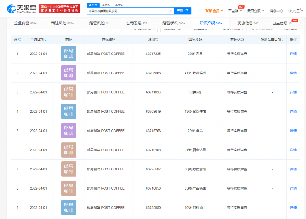This screenshot has width=306, height=219.
Task: Switch to the 司法风险 tab
Action: click(x=62, y=23)
